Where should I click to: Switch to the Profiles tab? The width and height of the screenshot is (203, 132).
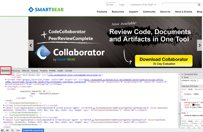point(52,71)
